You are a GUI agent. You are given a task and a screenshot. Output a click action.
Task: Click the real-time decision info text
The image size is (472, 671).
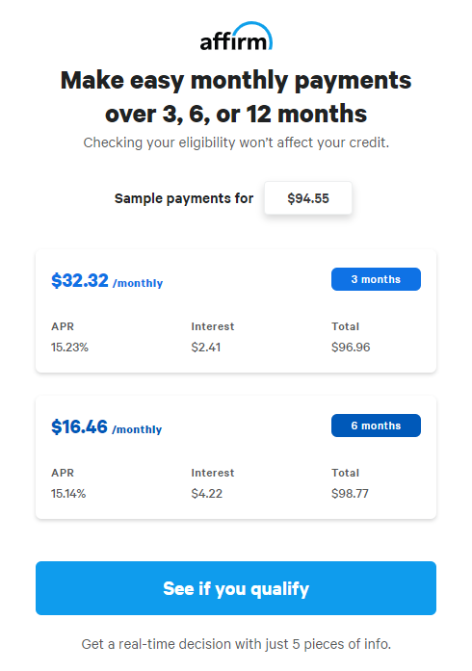(x=236, y=644)
